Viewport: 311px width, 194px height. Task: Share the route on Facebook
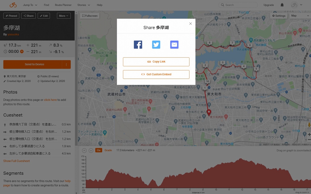coord(138,45)
